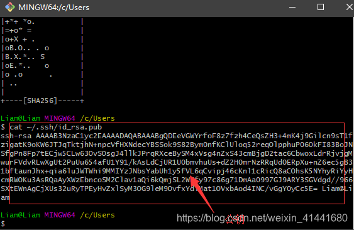The width and height of the screenshot is (354, 230).
Task: Click the 'cat ~/.ssh/id_rsa.pub' command text
Action: [x=56, y=127]
